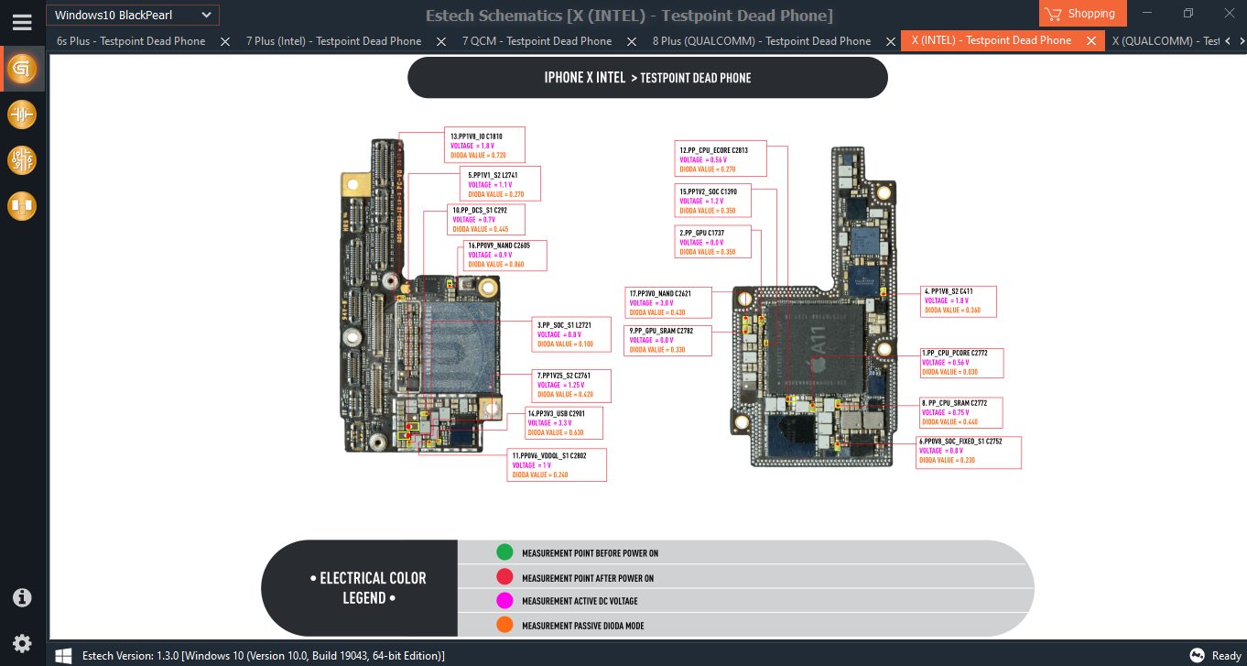Viewport: 1247px width, 666px height.
Task: Click the green before-power-on legend dot
Action: (x=504, y=552)
